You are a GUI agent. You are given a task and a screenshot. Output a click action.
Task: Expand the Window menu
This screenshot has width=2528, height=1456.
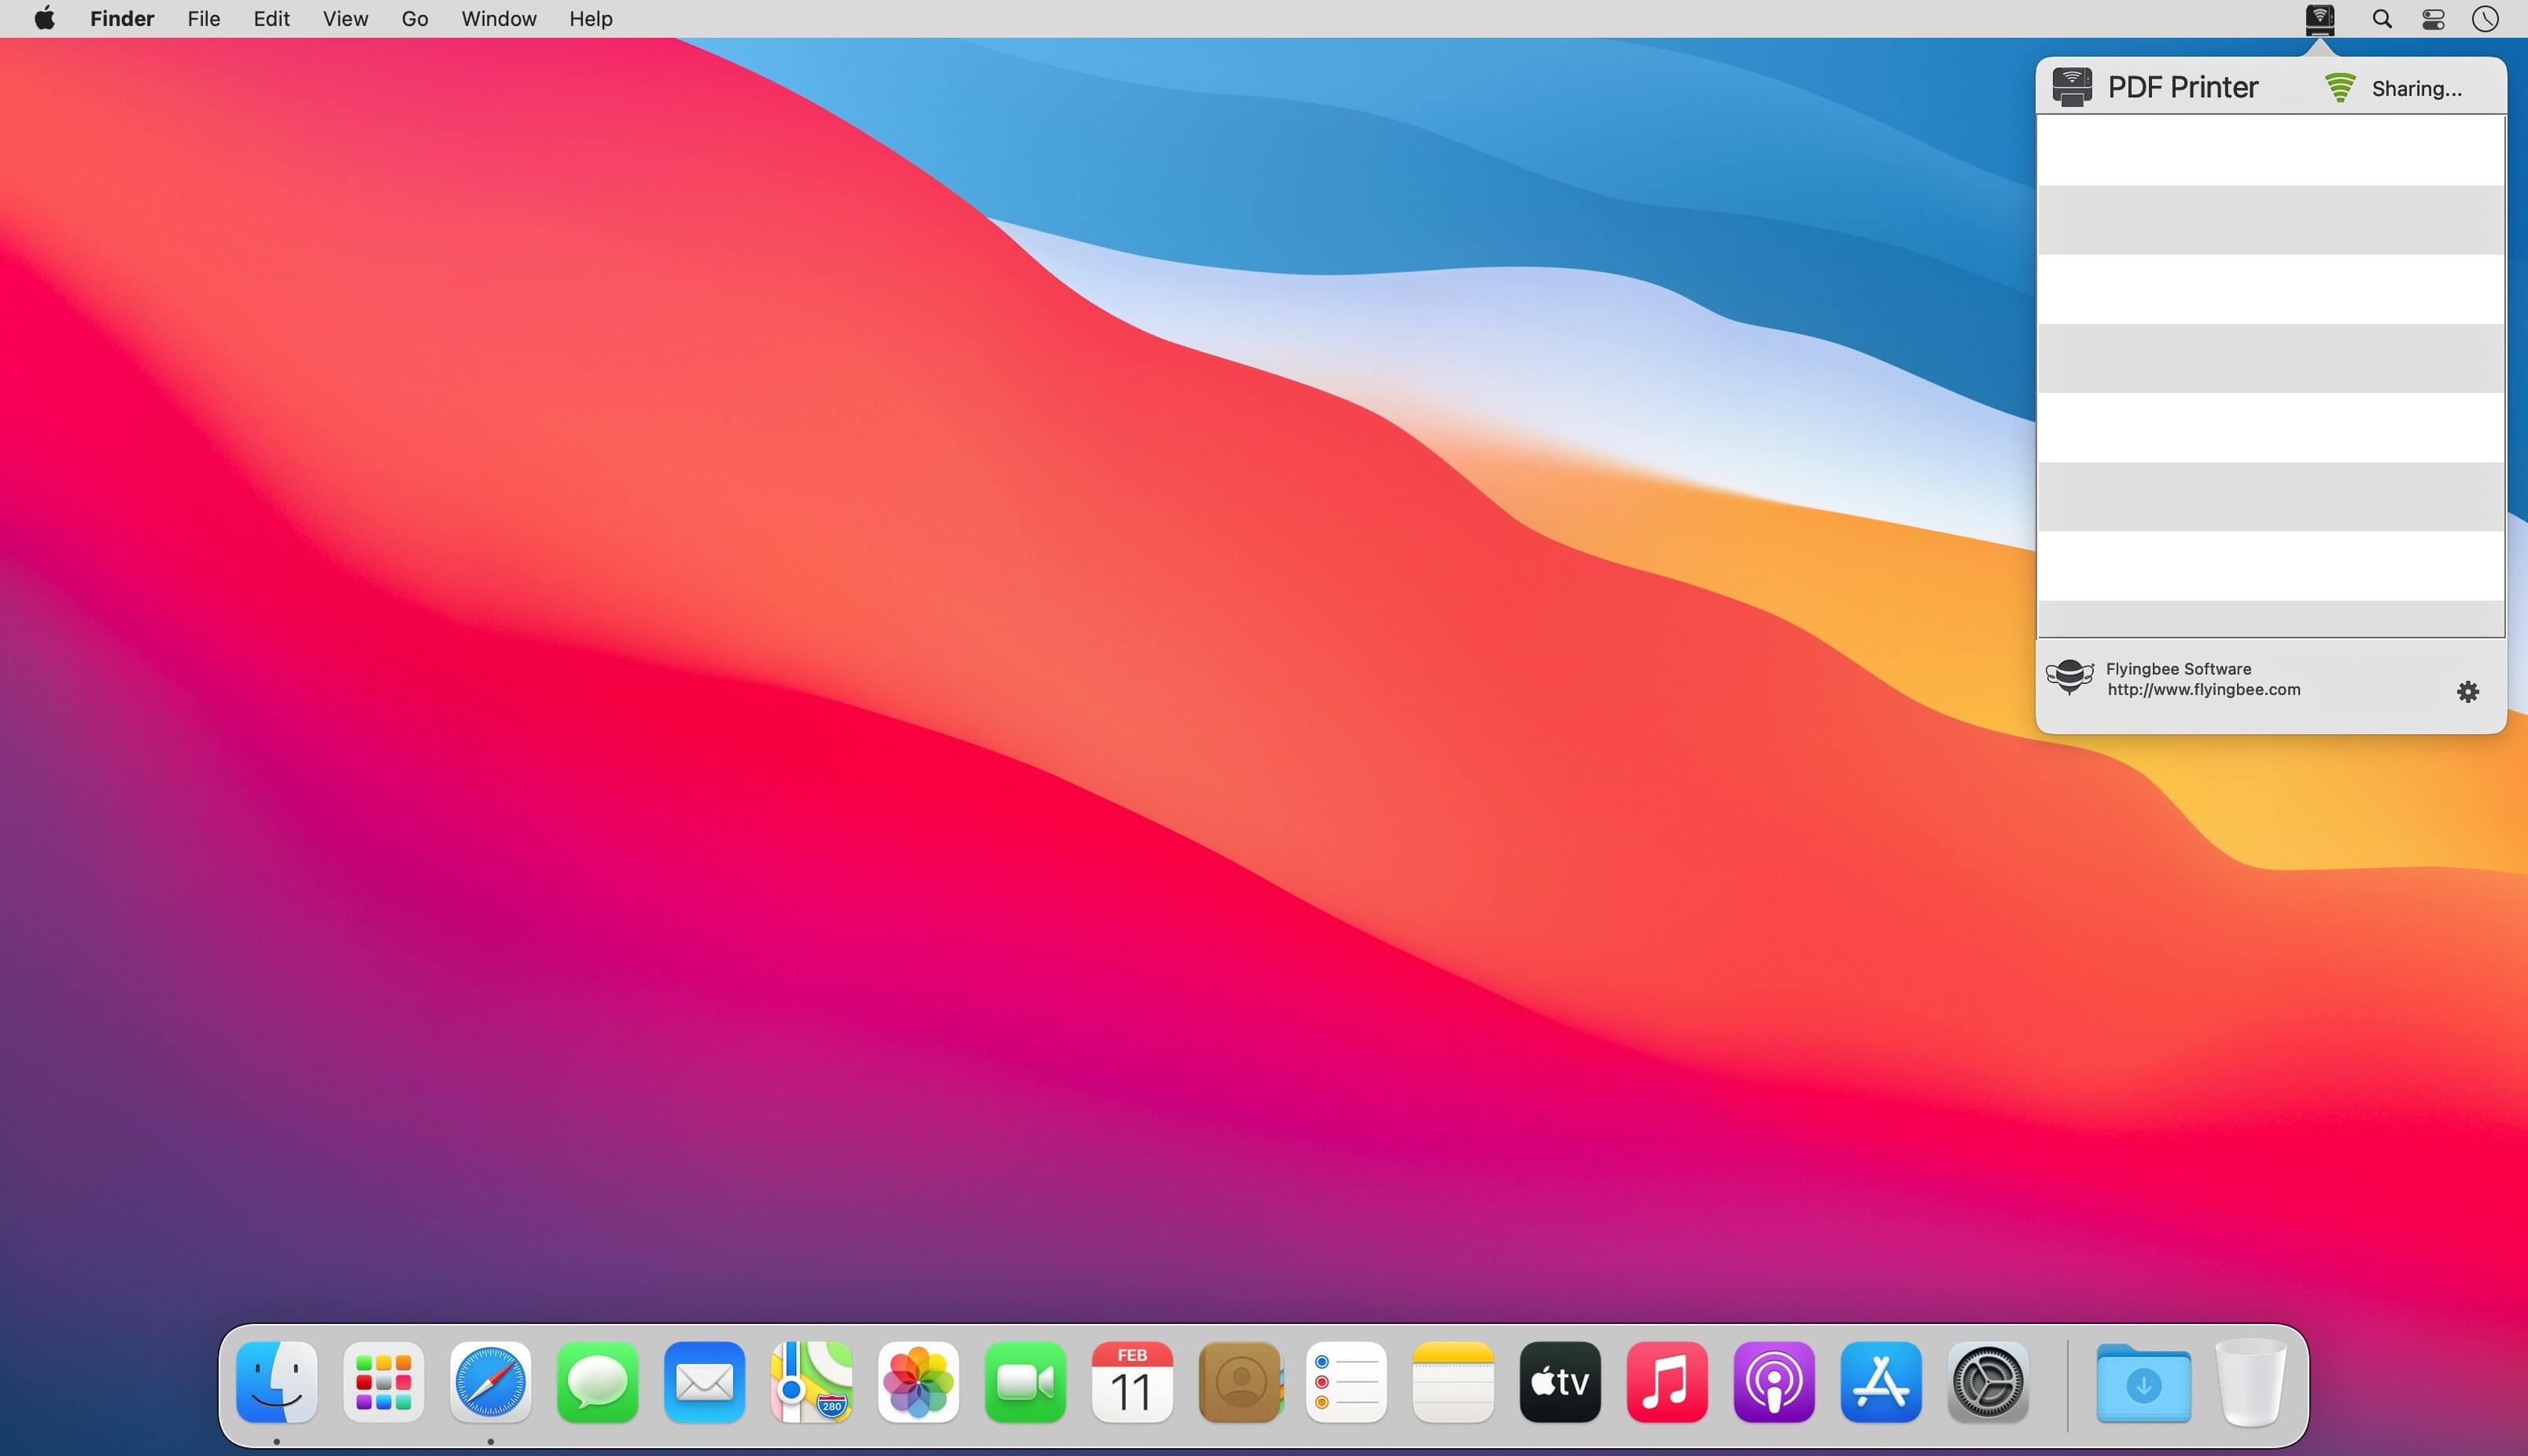[x=498, y=19]
